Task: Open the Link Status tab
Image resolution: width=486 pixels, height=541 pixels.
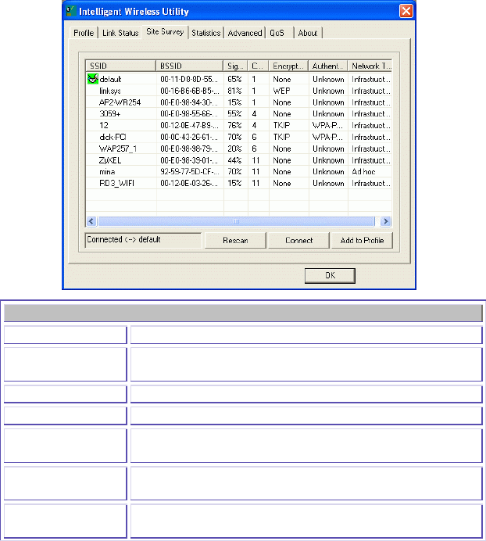Action: click(x=120, y=33)
